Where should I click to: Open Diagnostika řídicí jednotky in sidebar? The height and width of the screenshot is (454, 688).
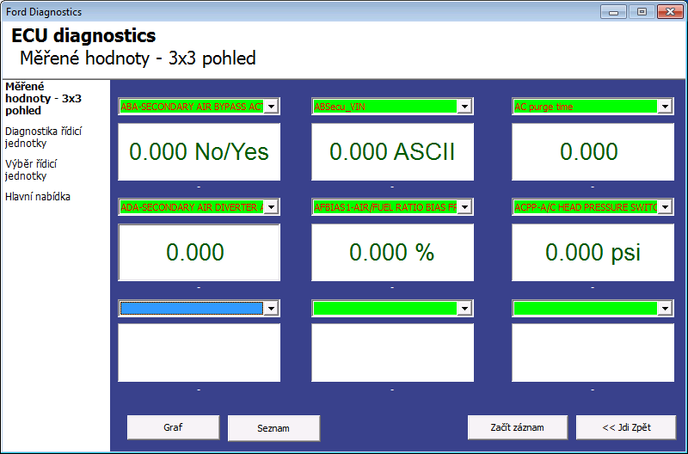click(44, 138)
